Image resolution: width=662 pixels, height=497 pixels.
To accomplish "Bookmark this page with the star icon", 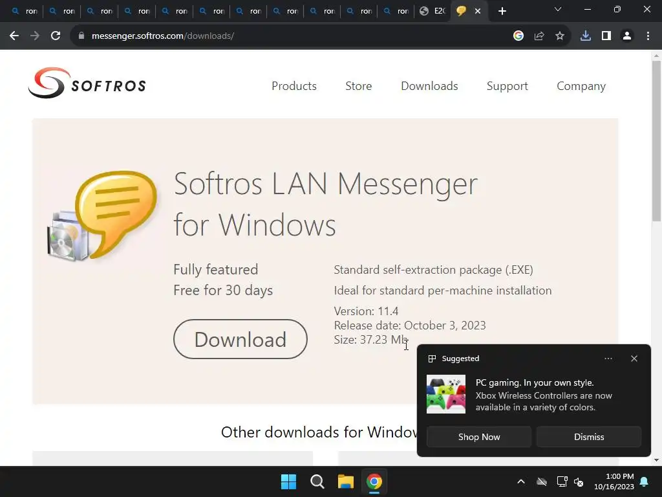I will pos(559,36).
